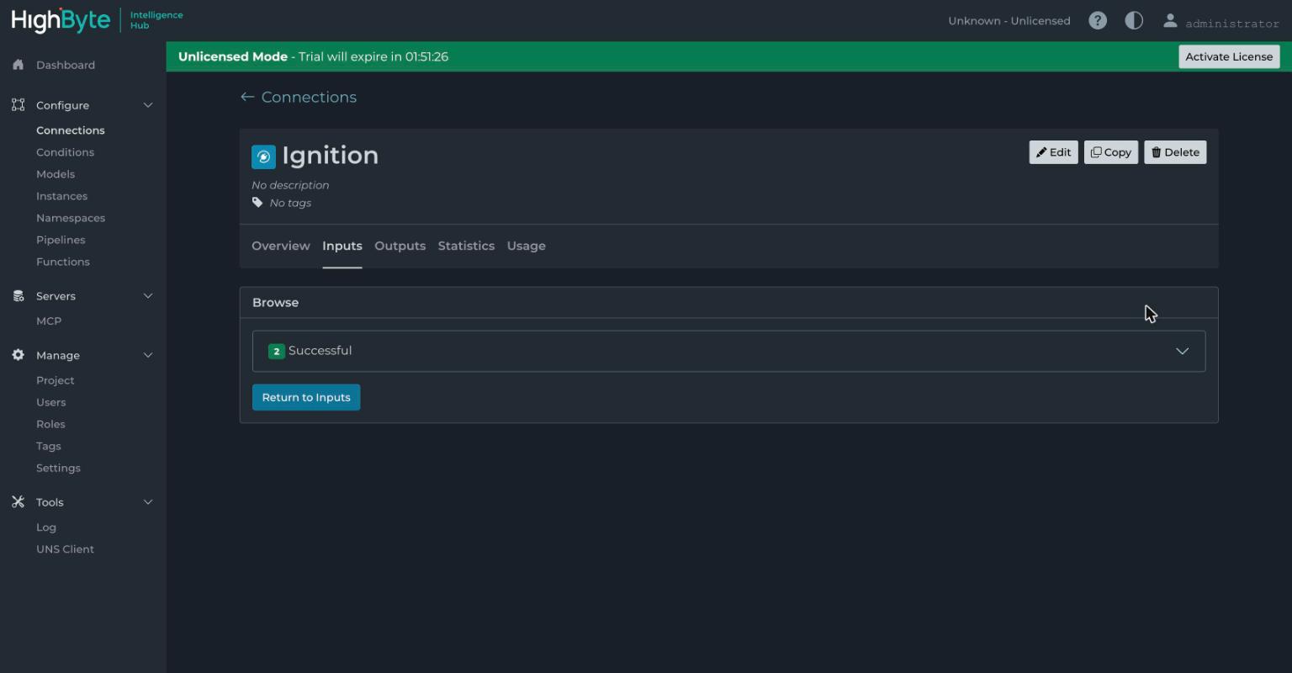
Task: Open Instances in the sidebar
Action: tap(61, 196)
